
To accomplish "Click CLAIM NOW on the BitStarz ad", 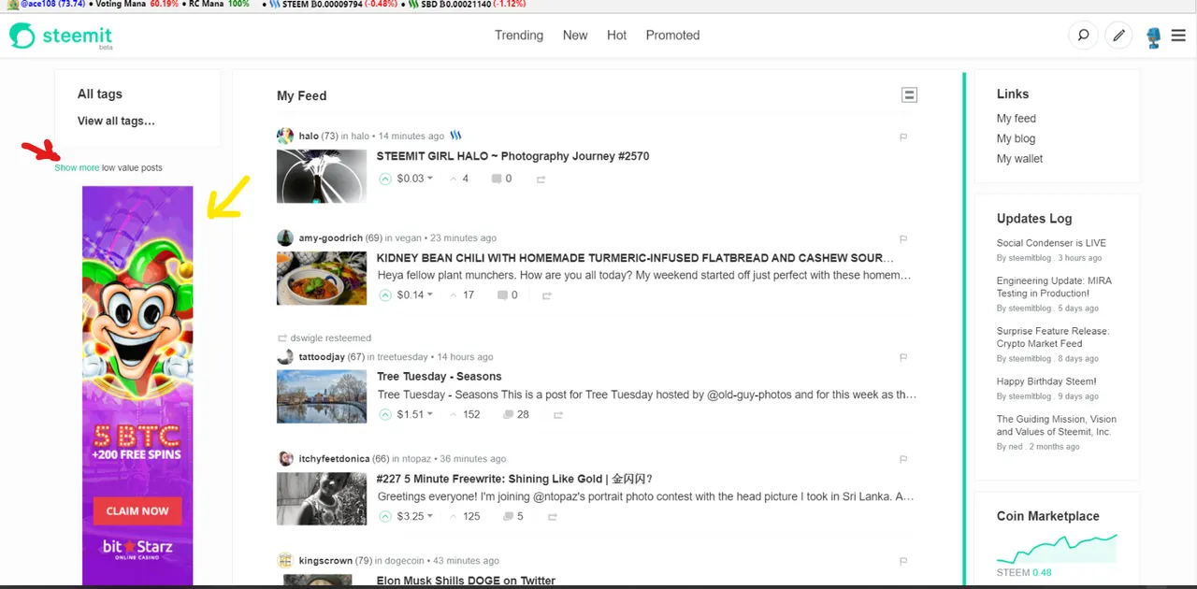I will (137, 510).
